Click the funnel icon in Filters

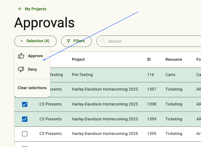(x=69, y=41)
